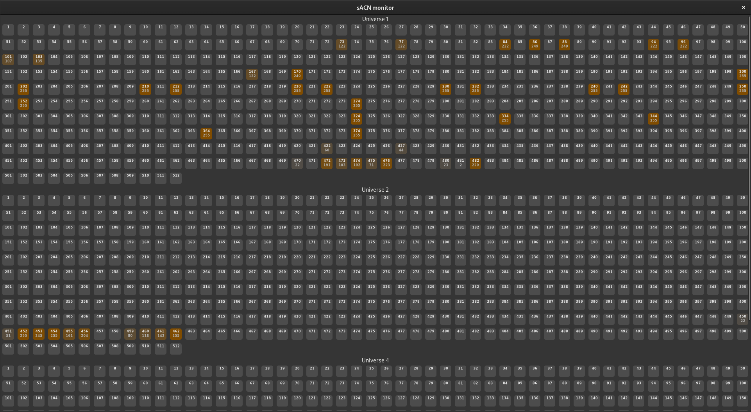Select Universe 1 channel 250 at 255

point(743,89)
